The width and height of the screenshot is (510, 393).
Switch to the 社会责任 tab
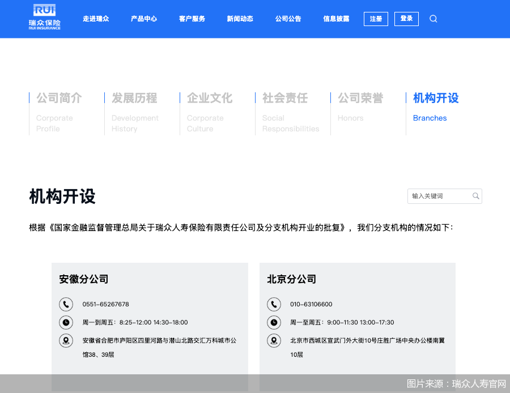click(x=284, y=98)
